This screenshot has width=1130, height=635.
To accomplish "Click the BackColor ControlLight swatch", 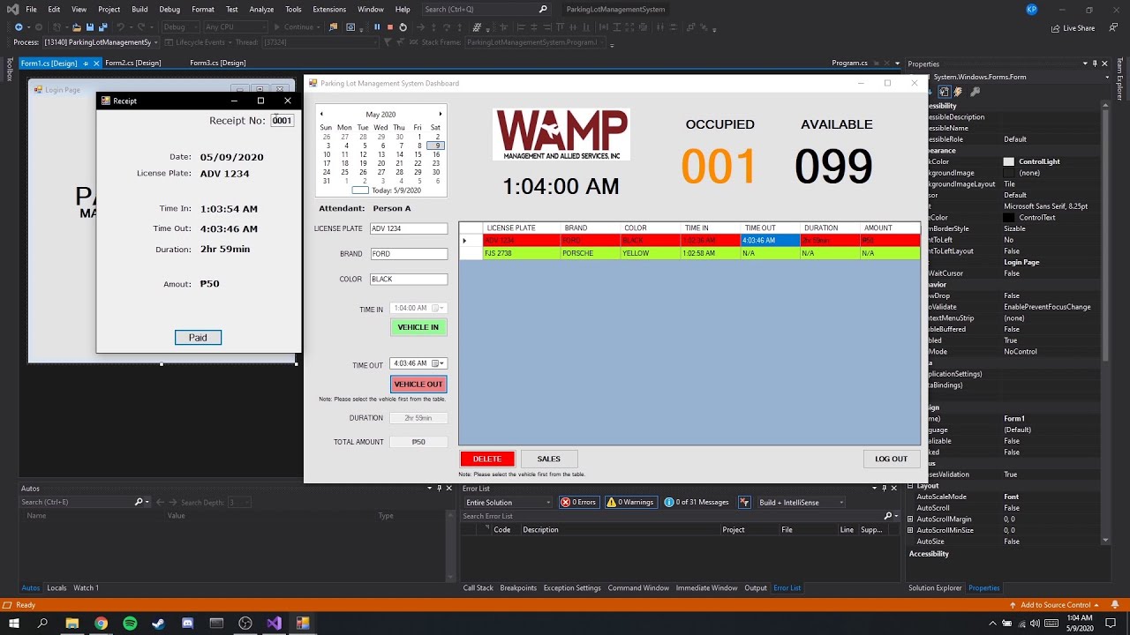I will (1009, 162).
